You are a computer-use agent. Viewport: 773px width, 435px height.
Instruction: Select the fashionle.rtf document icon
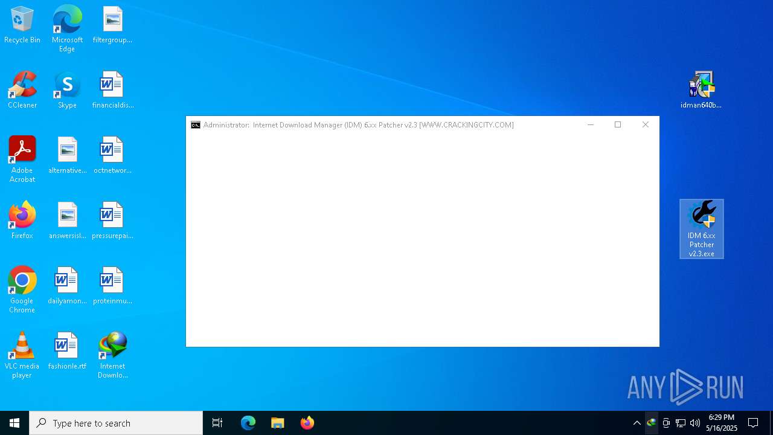point(67,351)
